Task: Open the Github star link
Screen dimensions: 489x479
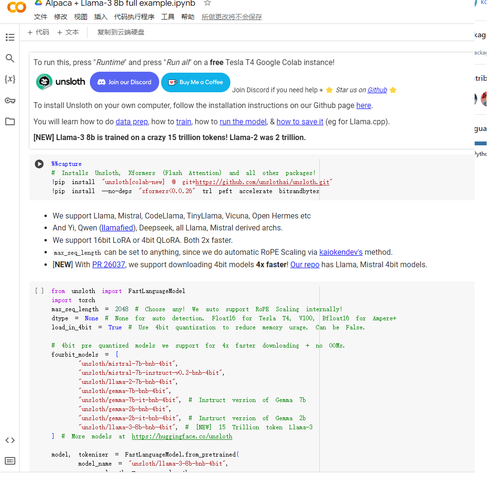Action: [x=377, y=90]
